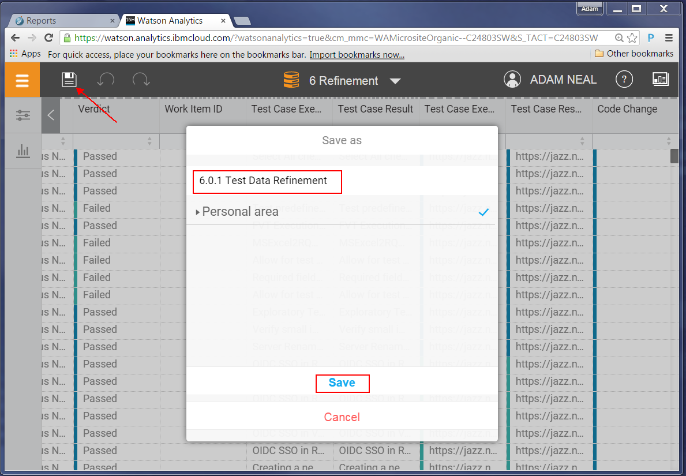The image size is (686, 476).
Task: Click the floppy disk save icon
Action: coord(69,80)
